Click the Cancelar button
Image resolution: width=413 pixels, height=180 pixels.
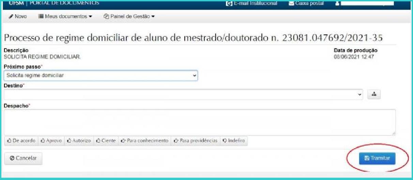click(x=23, y=158)
